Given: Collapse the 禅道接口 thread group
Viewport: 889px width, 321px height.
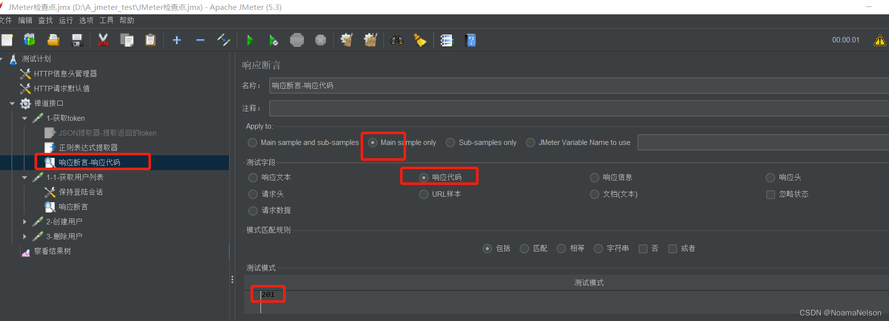Looking at the screenshot, I should click(x=12, y=104).
